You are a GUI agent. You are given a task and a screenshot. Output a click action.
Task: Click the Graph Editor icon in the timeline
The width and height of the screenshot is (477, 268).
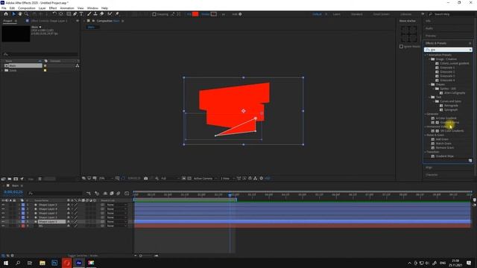pos(127,194)
